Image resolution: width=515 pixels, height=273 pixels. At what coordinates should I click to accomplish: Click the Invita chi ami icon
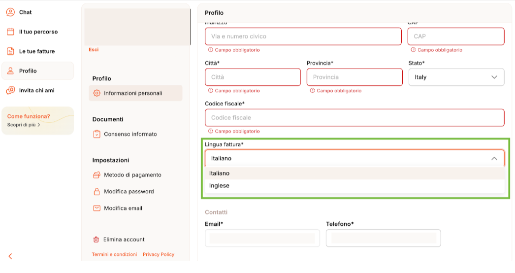[x=10, y=91]
